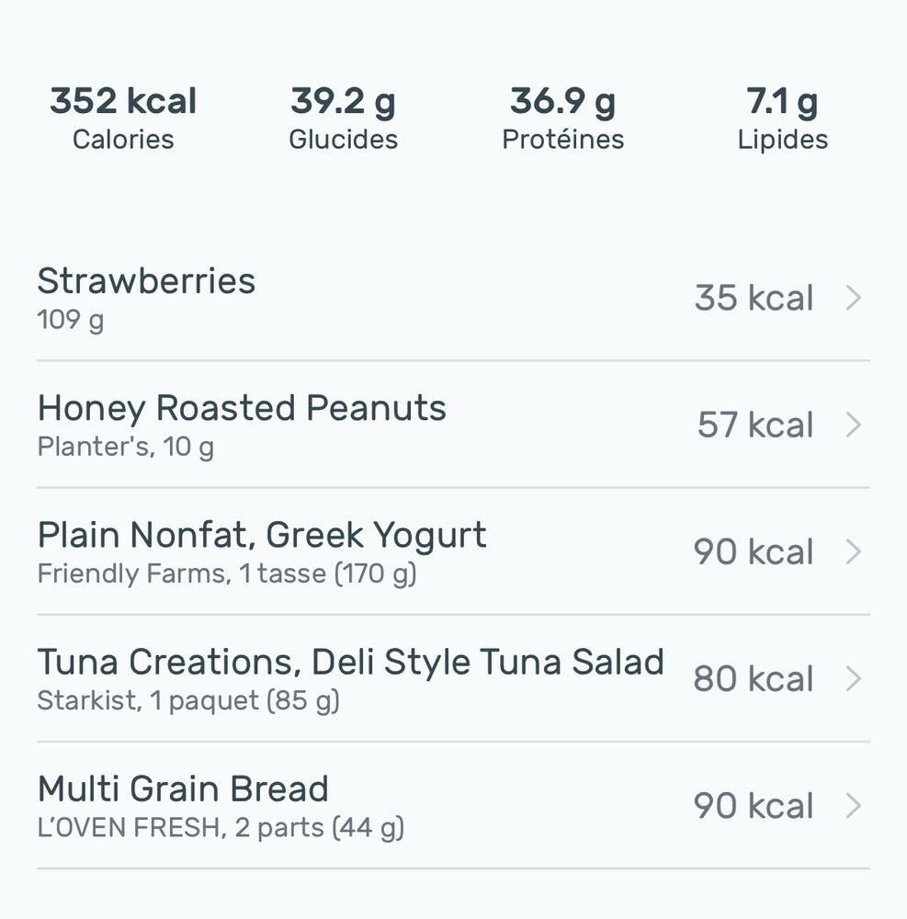This screenshot has width=907, height=919.
Task: Tap the 80 kcal tuna salad value
Action: coord(754,678)
